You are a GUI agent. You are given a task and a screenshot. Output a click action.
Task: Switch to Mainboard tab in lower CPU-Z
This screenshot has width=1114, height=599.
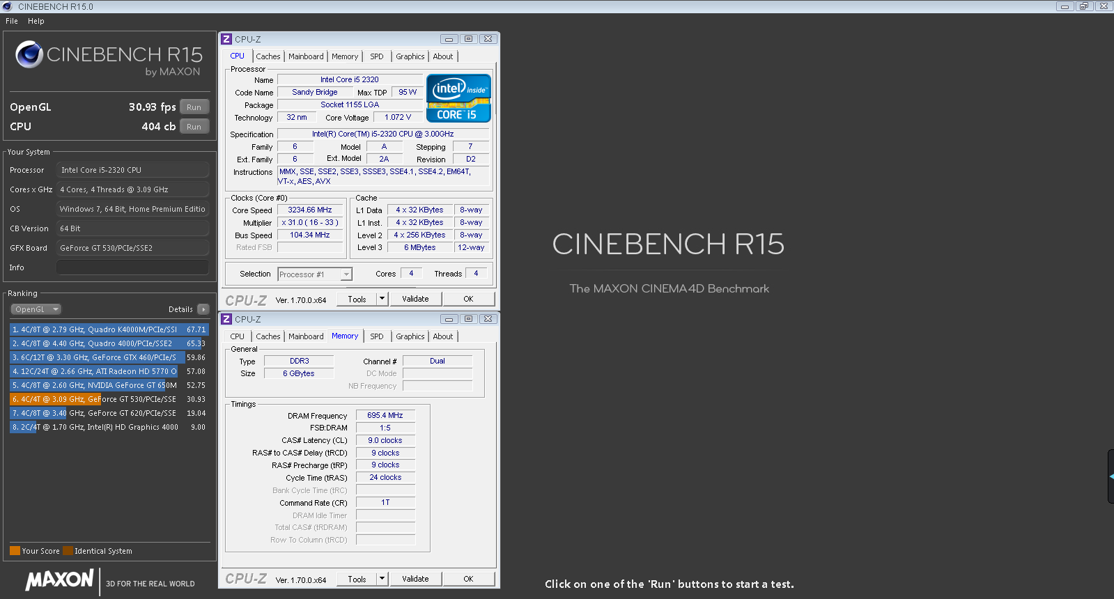(306, 336)
